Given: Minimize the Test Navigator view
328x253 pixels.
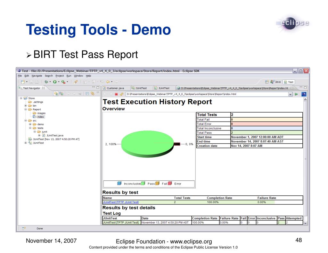Looking at the screenshot, I should point(94,87).
